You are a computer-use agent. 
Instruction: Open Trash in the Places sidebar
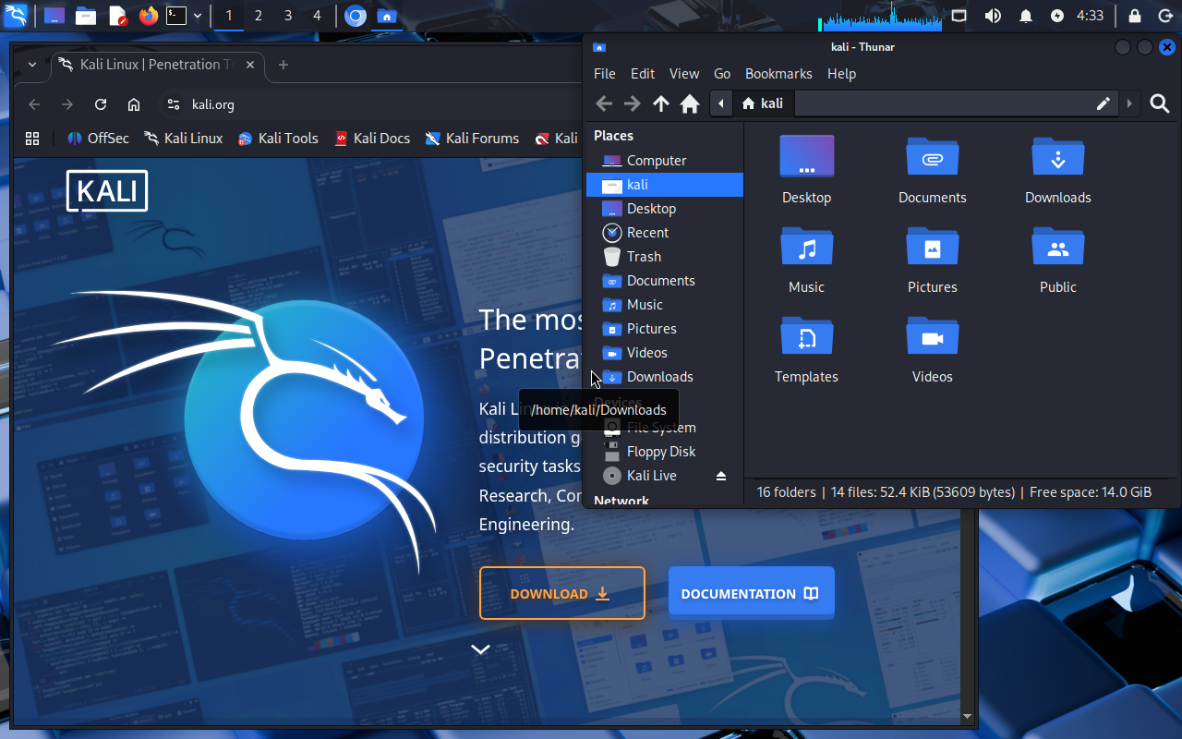pyautogui.click(x=644, y=257)
